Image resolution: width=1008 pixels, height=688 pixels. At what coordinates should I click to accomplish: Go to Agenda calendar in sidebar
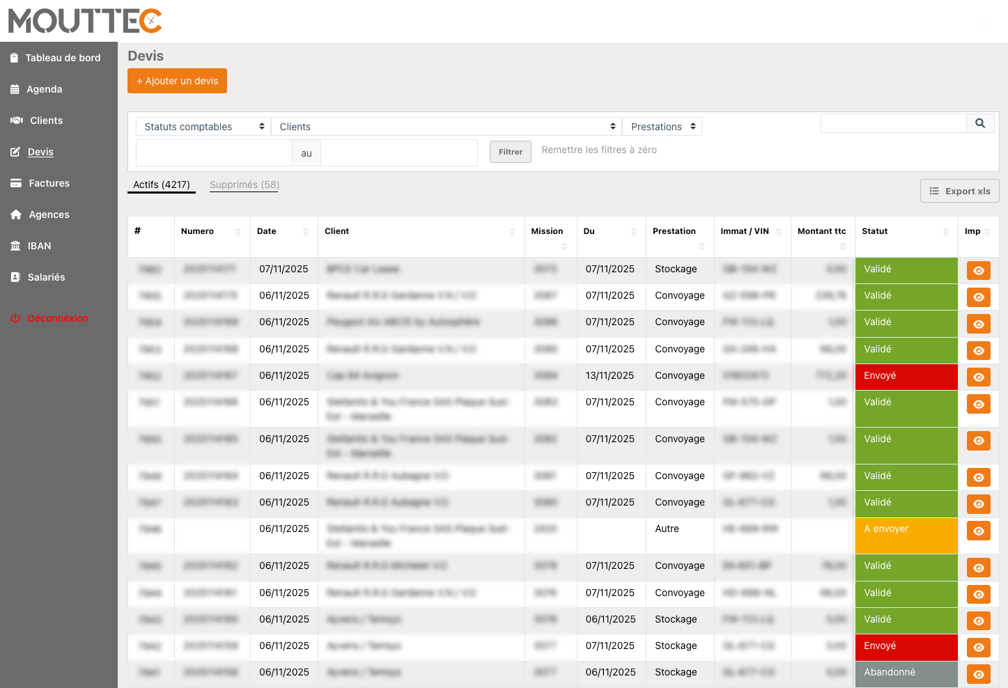44,89
